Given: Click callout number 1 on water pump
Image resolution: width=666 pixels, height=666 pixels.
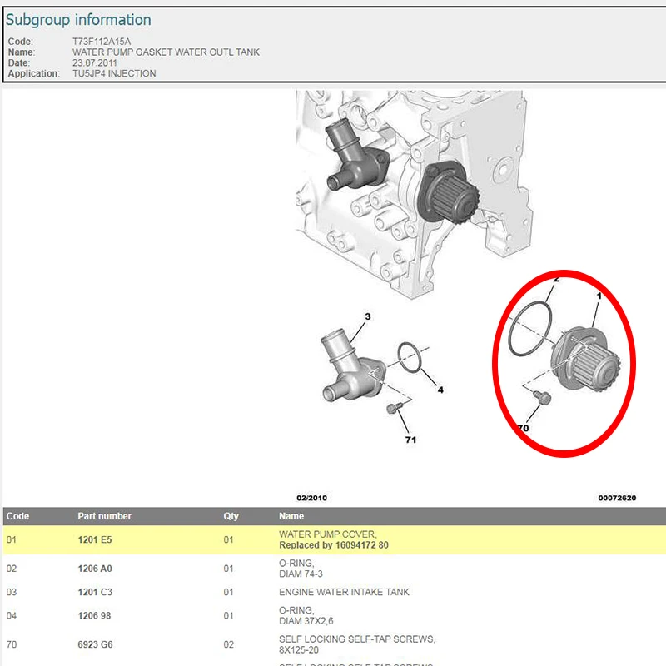Looking at the screenshot, I should [599, 296].
